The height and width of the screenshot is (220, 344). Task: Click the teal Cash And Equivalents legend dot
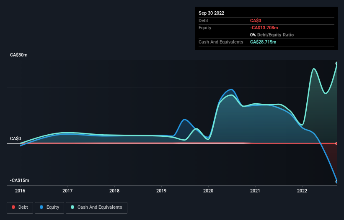pos(72,207)
